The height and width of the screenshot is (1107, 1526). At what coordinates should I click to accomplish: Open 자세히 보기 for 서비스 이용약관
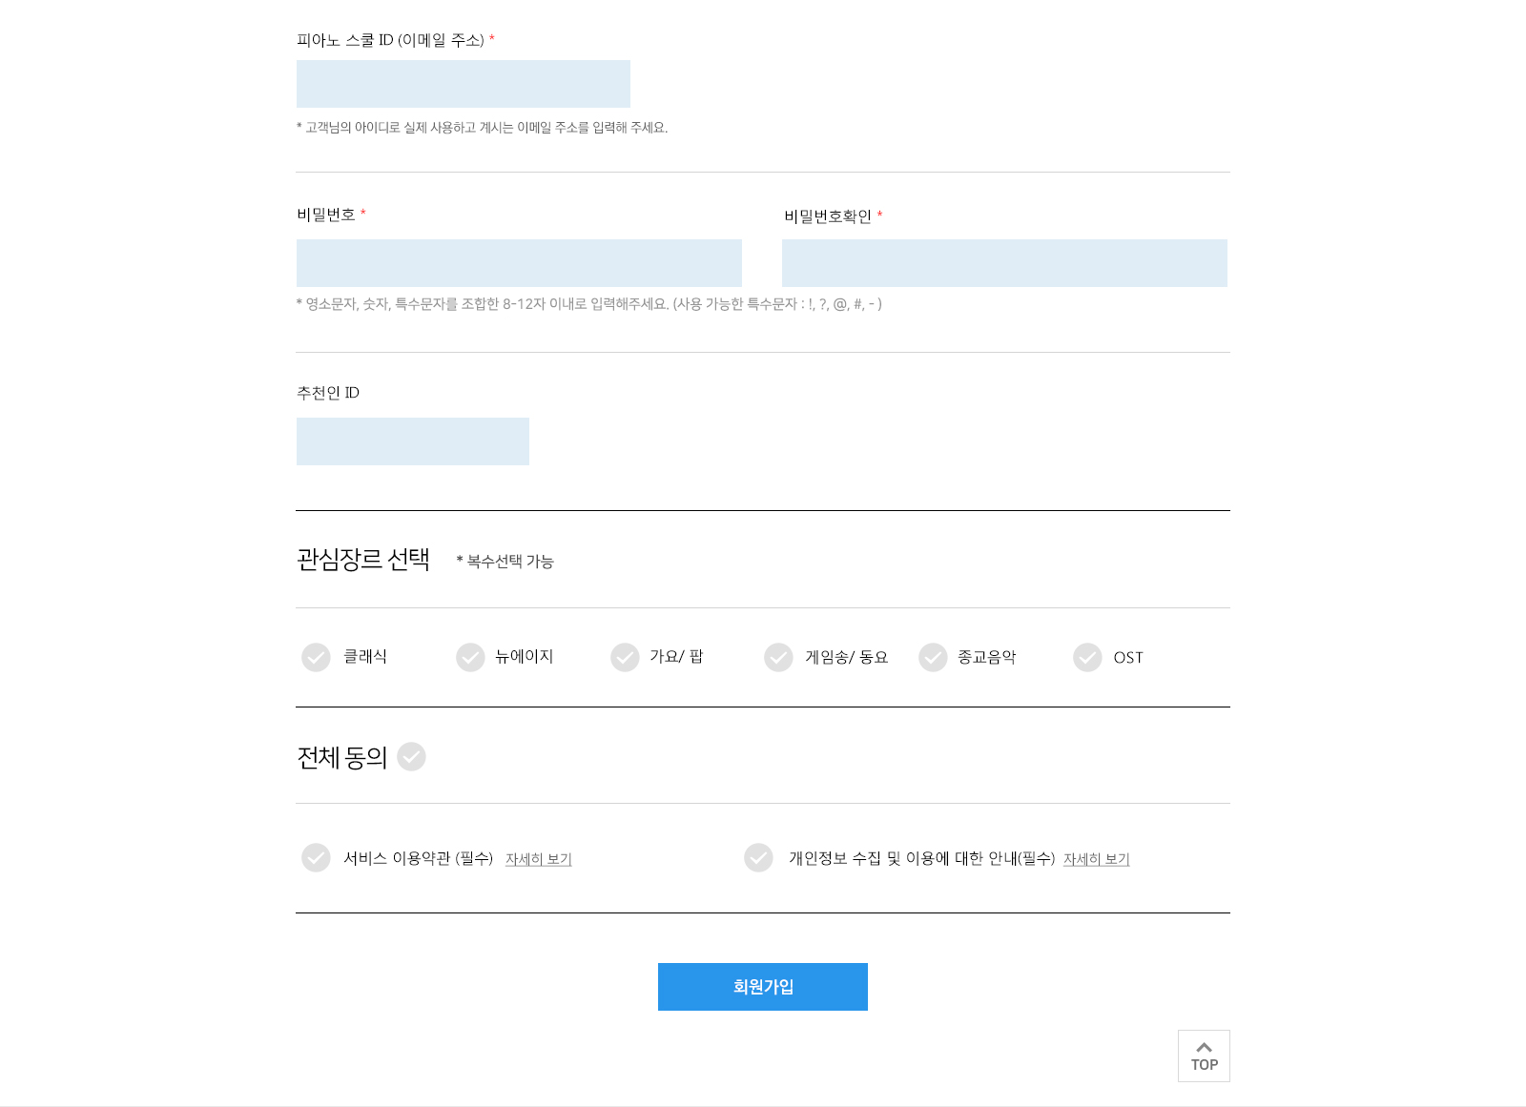pos(538,859)
